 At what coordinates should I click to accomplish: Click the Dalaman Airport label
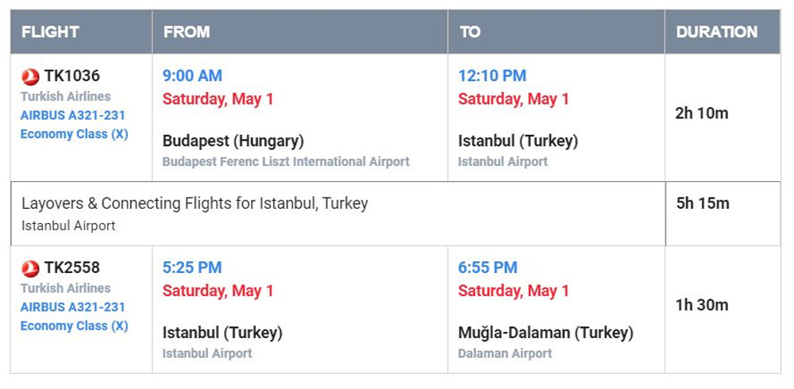505,354
